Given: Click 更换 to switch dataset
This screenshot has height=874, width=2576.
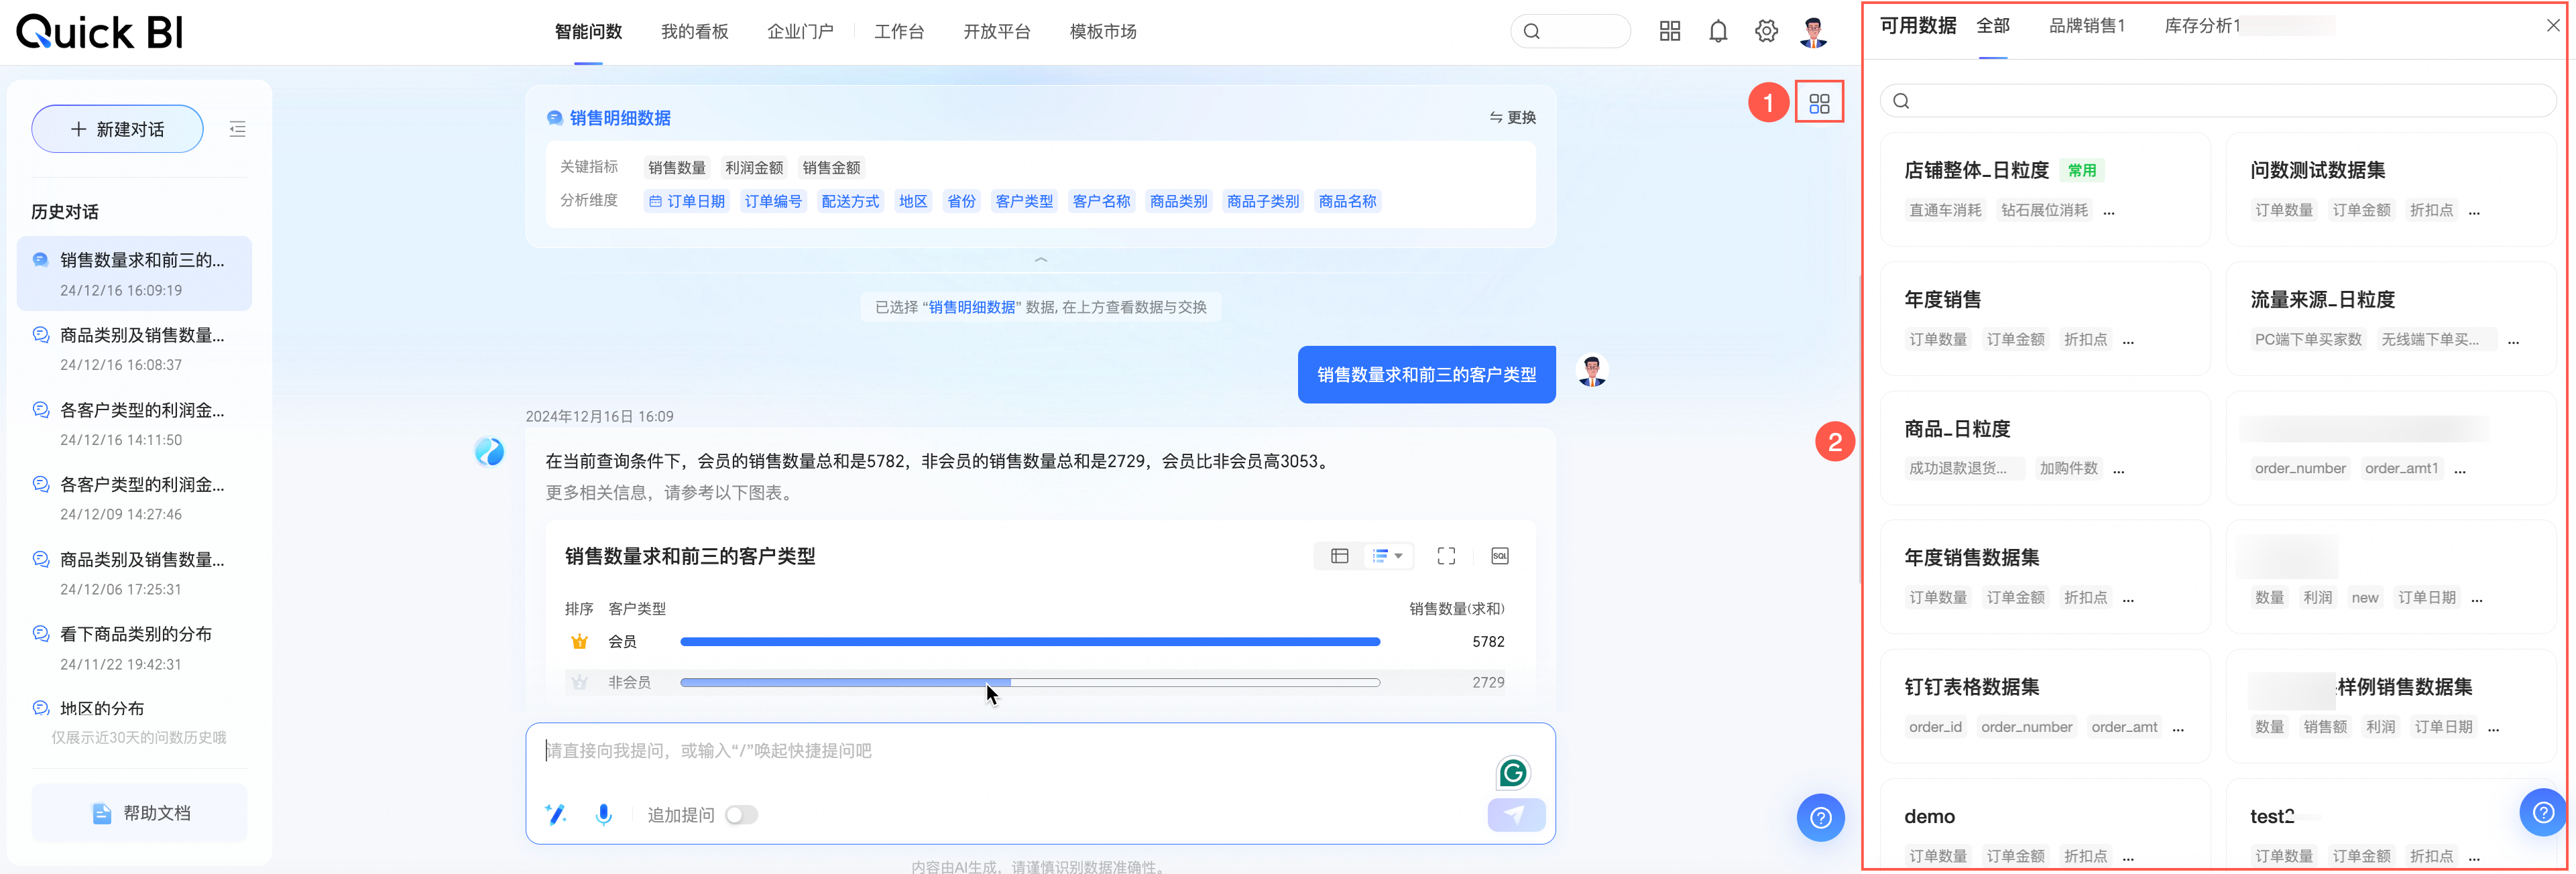Looking at the screenshot, I should tap(1512, 118).
